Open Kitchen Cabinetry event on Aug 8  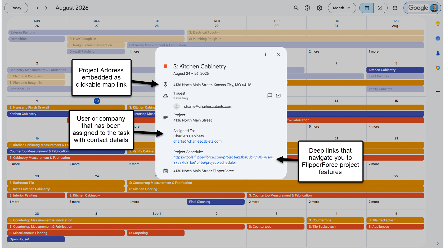(395, 70)
